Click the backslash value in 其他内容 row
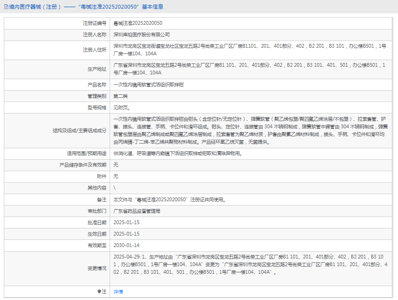This screenshot has height=300, width=398. click(x=114, y=188)
